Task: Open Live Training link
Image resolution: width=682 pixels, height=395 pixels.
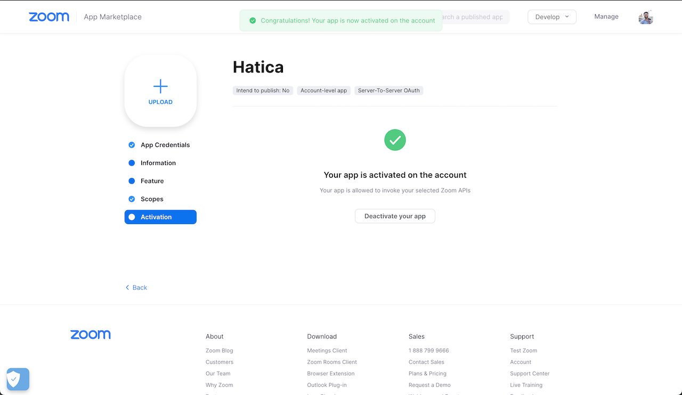Action: pos(526,385)
